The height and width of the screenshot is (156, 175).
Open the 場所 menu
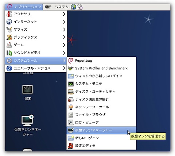click(x=48, y=7)
